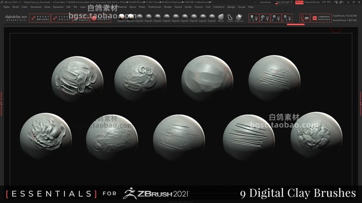Click sphere with flattened planar cuts, top row
The image size is (362, 203).
pos(207,78)
